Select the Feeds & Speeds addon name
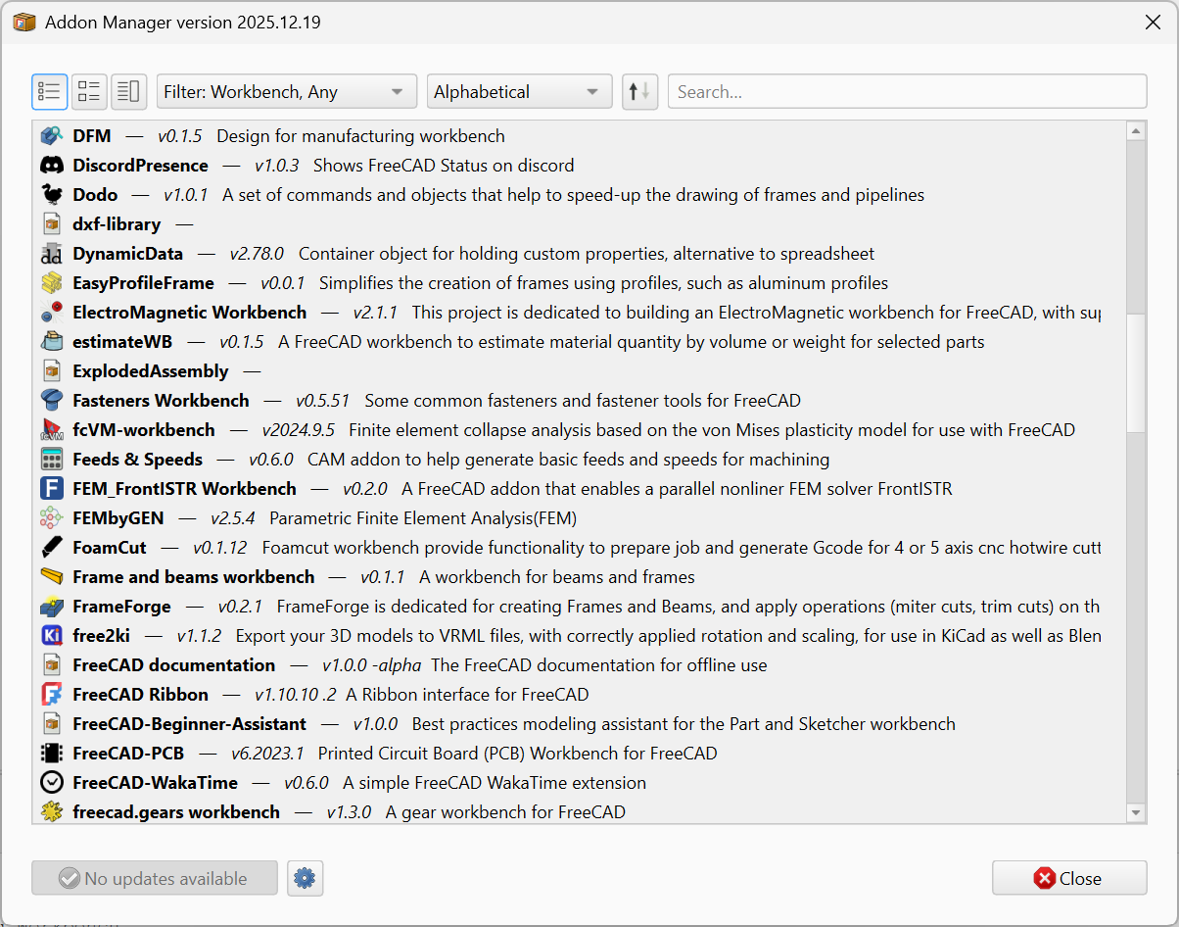The width and height of the screenshot is (1179, 927). pyautogui.click(x=137, y=460)
